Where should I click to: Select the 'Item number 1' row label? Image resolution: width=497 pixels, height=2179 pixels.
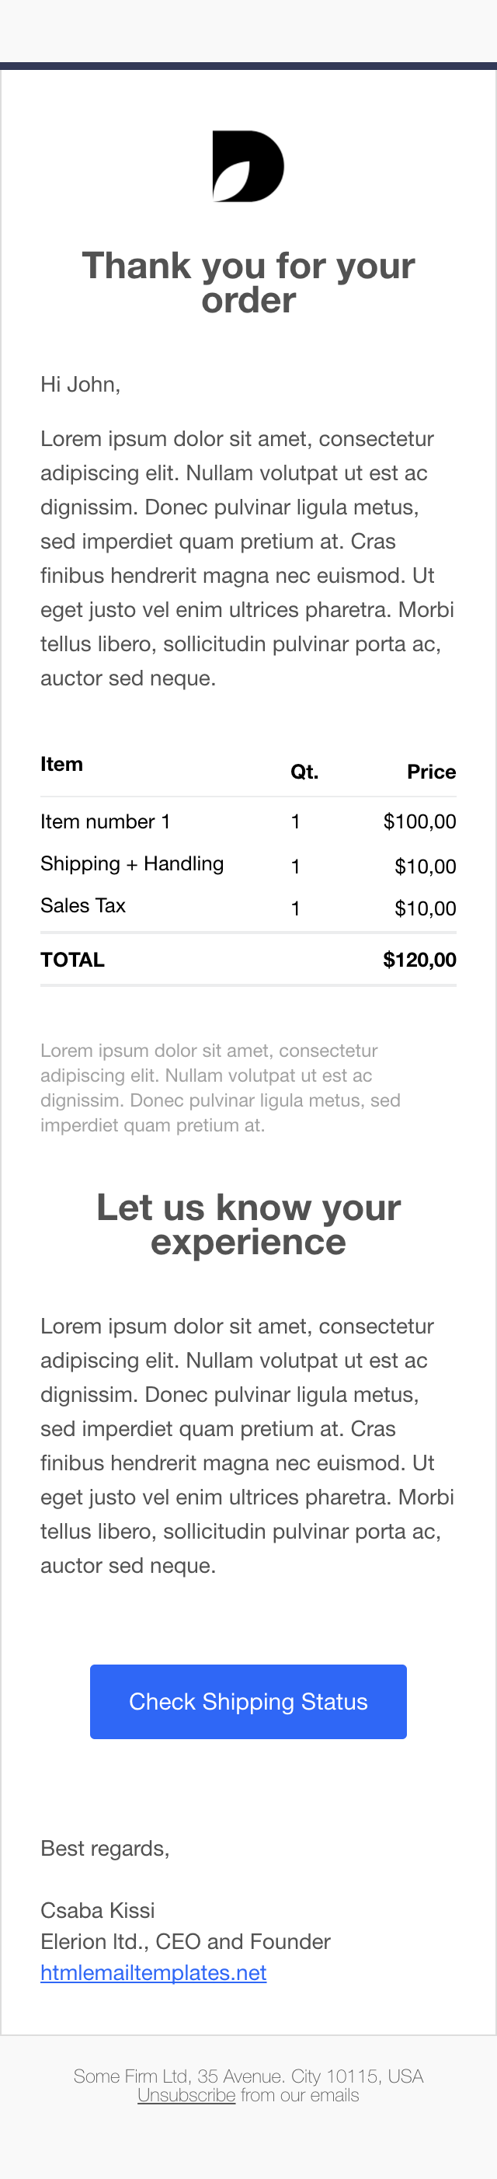[106, 821]
